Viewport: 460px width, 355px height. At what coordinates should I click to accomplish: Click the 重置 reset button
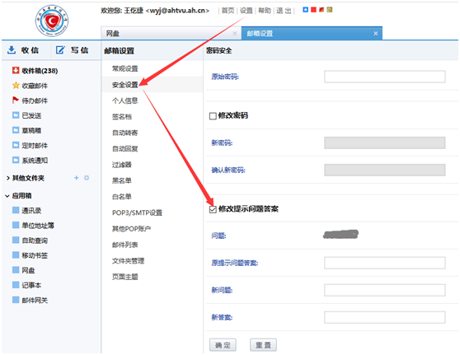click(263, 345)
